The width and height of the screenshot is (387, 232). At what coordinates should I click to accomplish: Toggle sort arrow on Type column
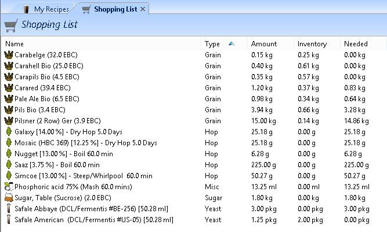click(232, 43)
